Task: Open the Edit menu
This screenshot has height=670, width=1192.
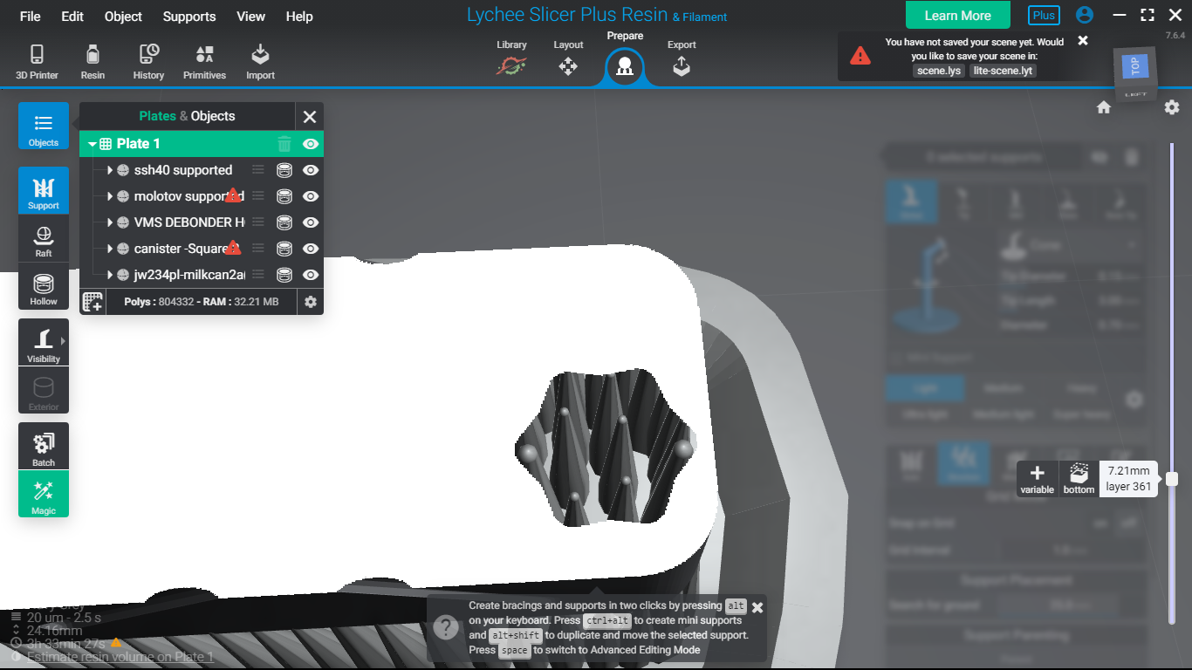Action: coord(72,17)
